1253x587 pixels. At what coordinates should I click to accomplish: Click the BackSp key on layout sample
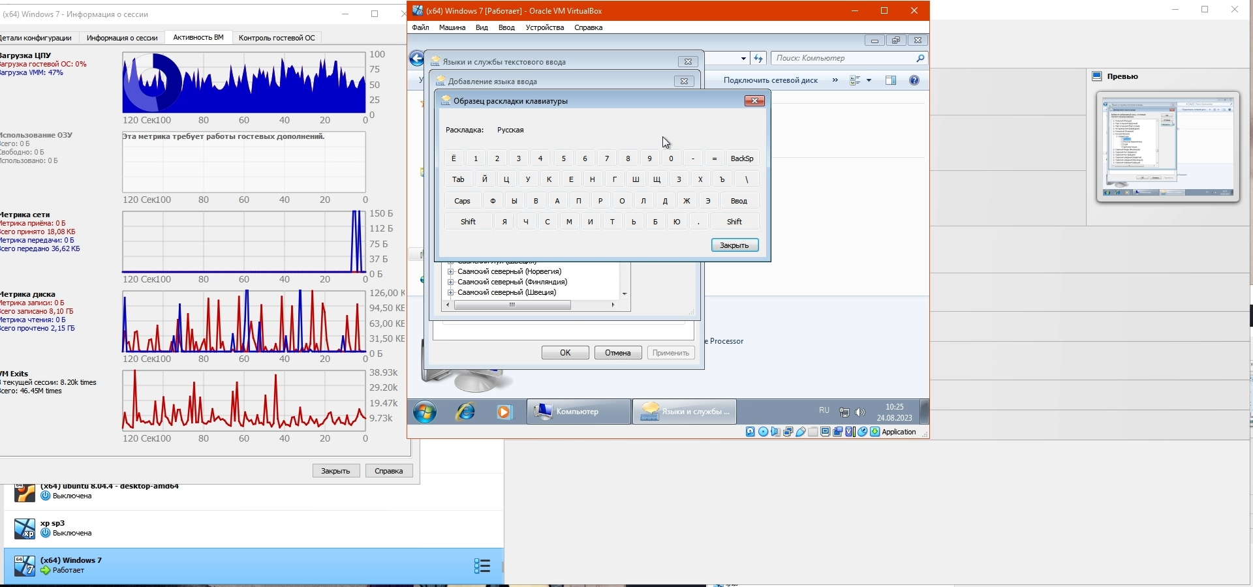pyautogui.click(x=742, y=158)
